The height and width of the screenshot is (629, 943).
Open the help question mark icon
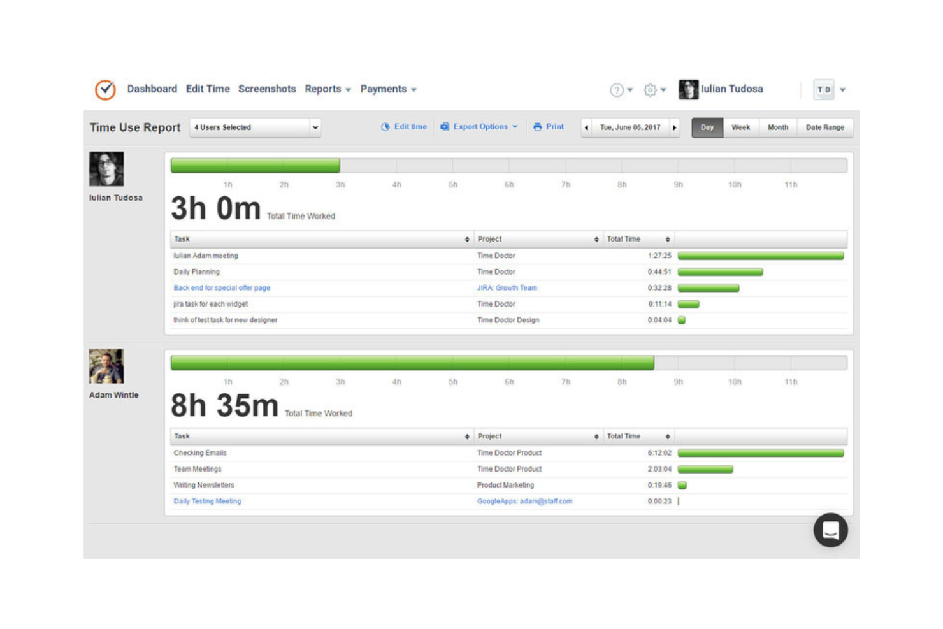[x=616, y=90]
